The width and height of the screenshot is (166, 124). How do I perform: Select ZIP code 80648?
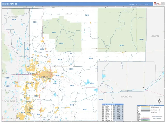click(54, 33)
